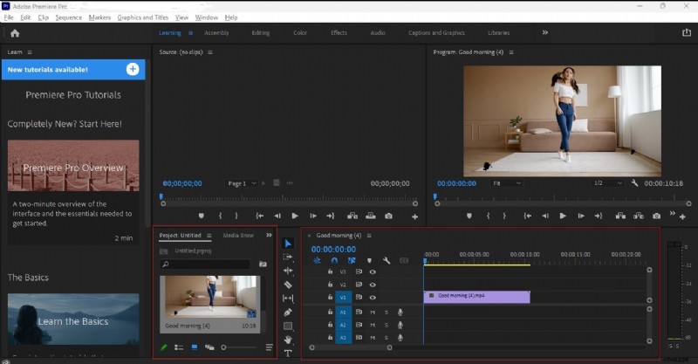This screenshot has height=364, width=698.
Task: Click the Home icon
Action: [15, 33]
